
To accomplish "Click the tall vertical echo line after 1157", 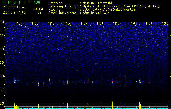I will click(120, 79).
